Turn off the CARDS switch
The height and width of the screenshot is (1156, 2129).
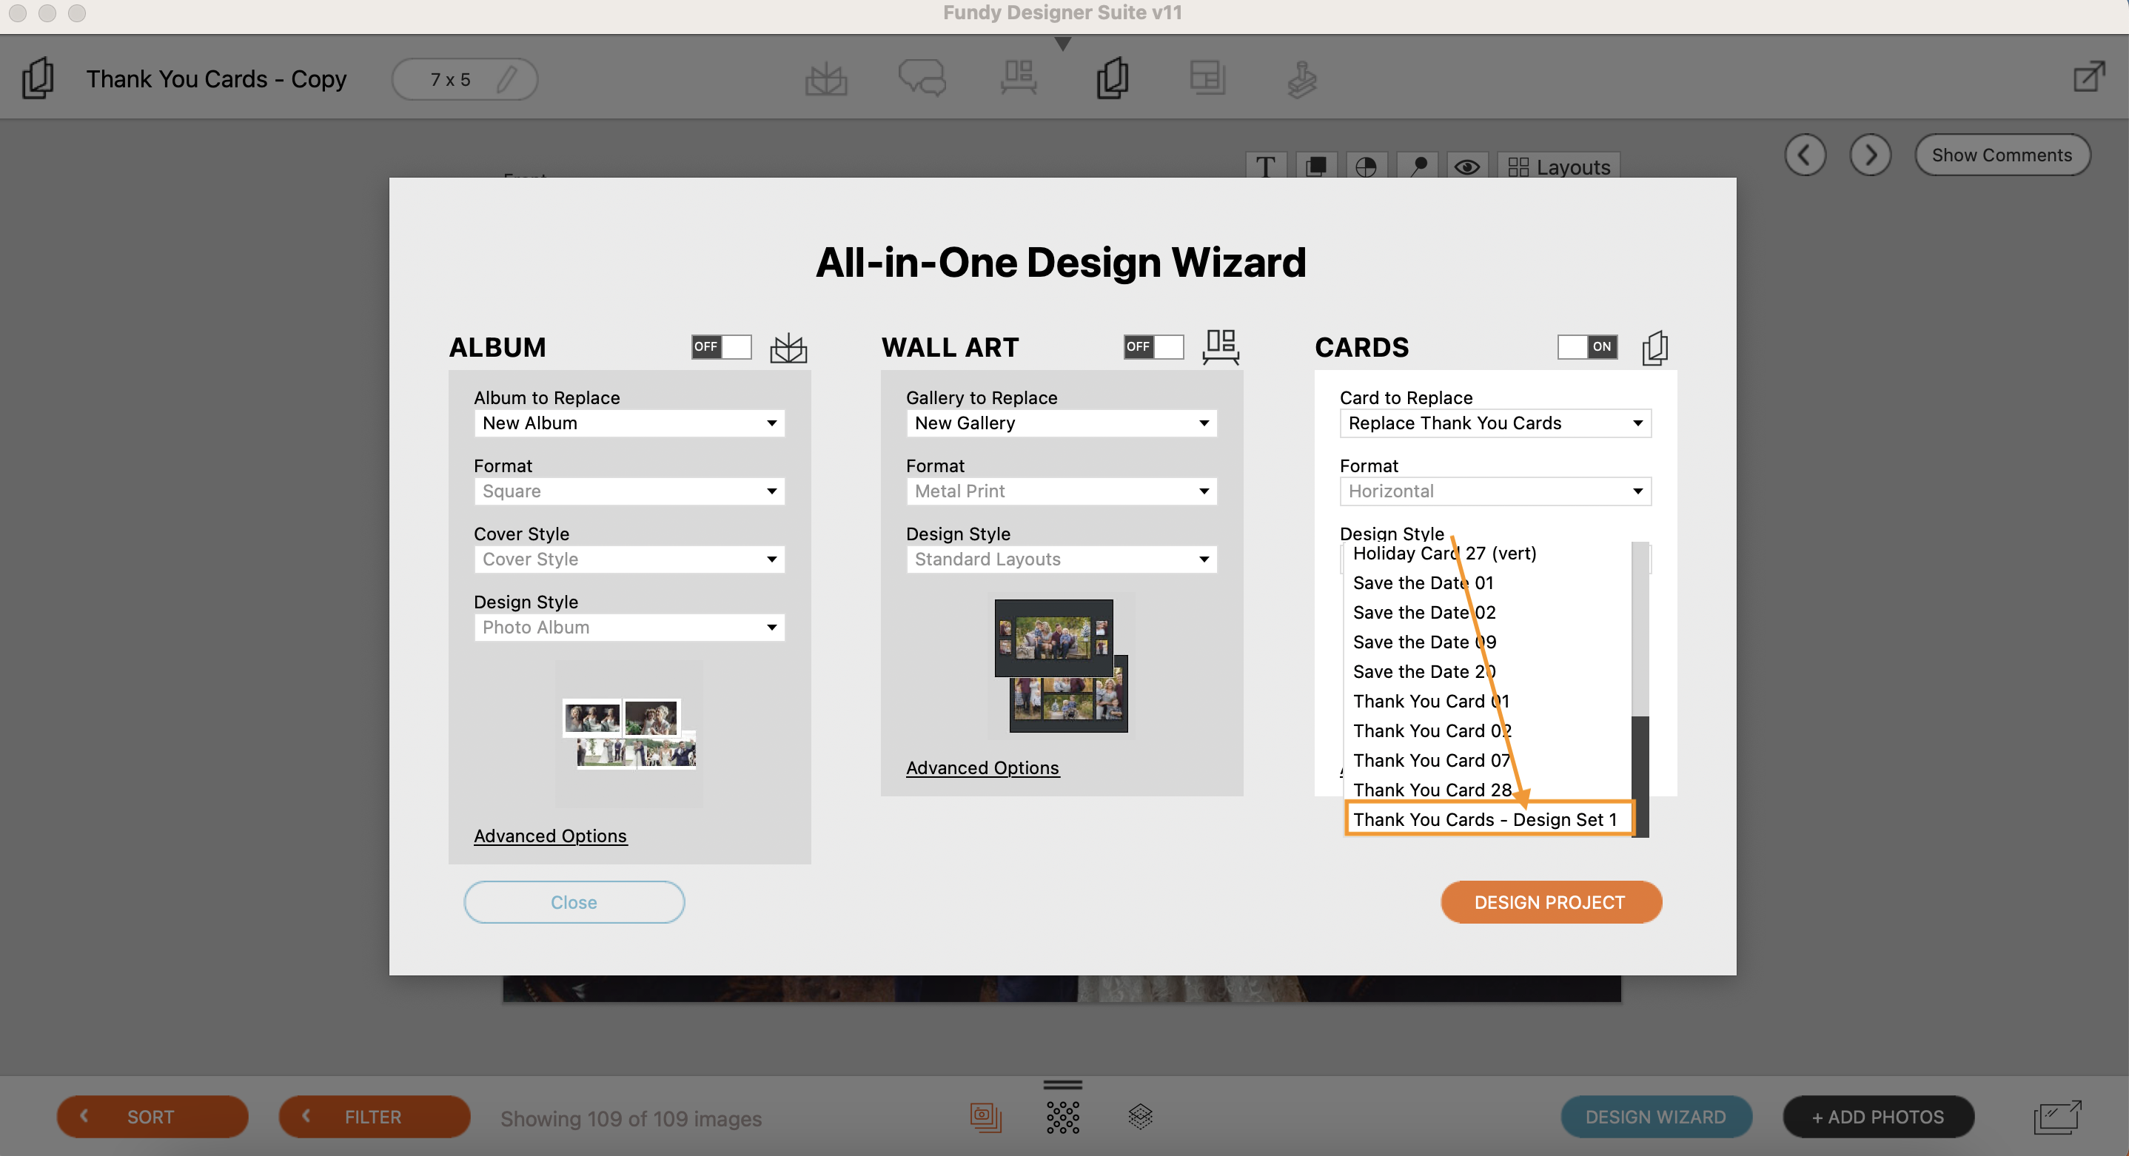(1587, 346)
